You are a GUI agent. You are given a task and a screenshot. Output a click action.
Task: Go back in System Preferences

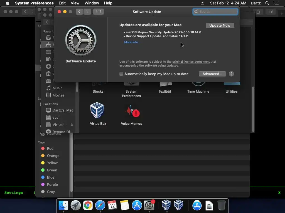pyautogui.click(x=79, y=12)
